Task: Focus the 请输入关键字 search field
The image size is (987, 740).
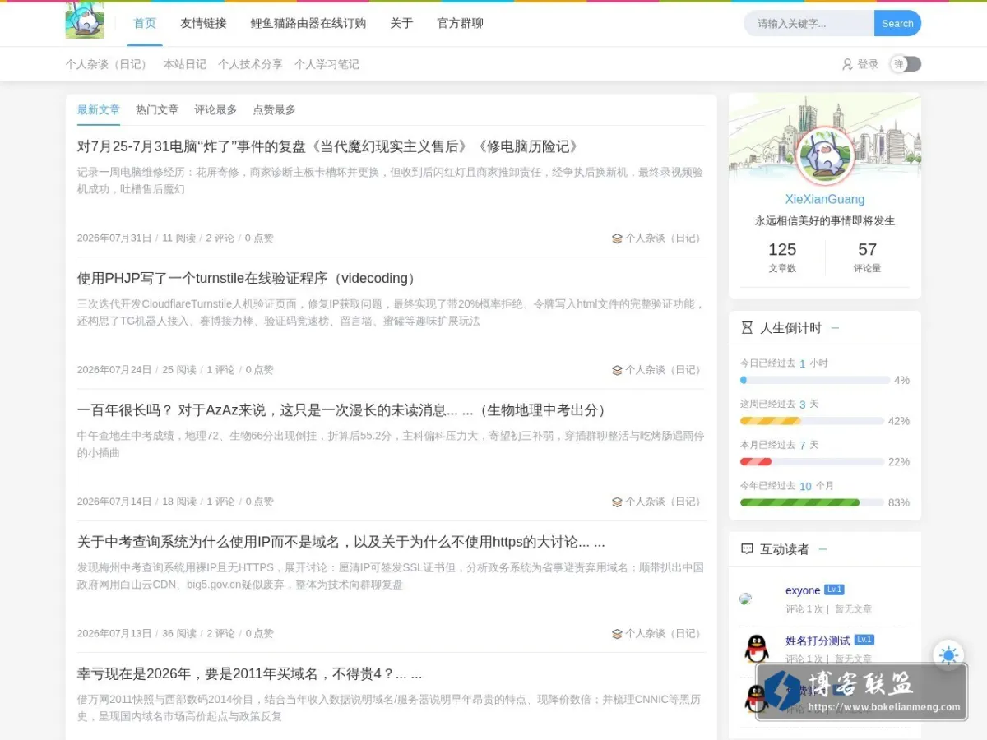Action: tap(809, 23)
